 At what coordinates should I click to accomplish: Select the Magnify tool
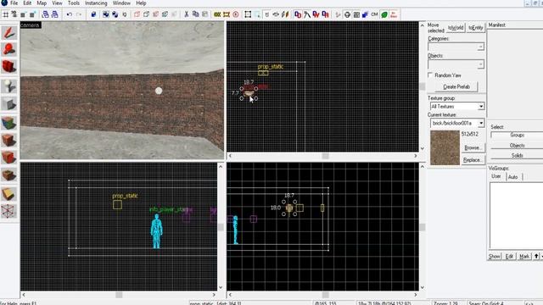[x=8, y=49]
